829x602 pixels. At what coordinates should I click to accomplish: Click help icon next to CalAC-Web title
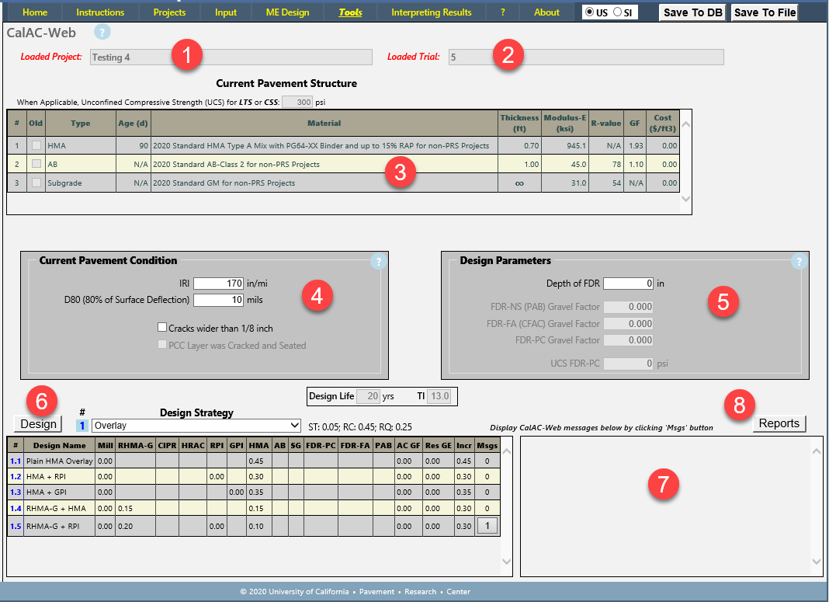[x=102, y=33]
